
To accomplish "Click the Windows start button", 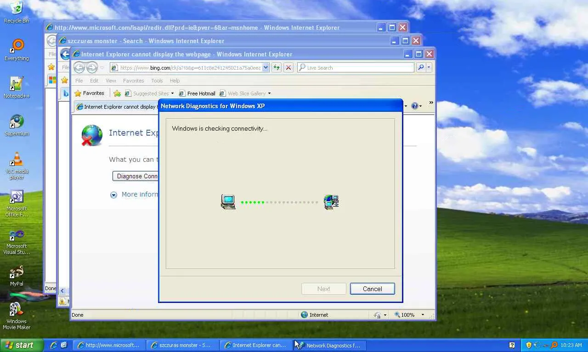I will [22, 345].
